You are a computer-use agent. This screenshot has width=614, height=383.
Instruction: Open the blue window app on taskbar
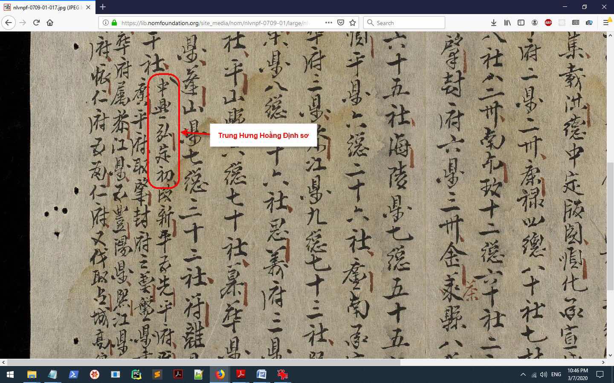[116, 374]
